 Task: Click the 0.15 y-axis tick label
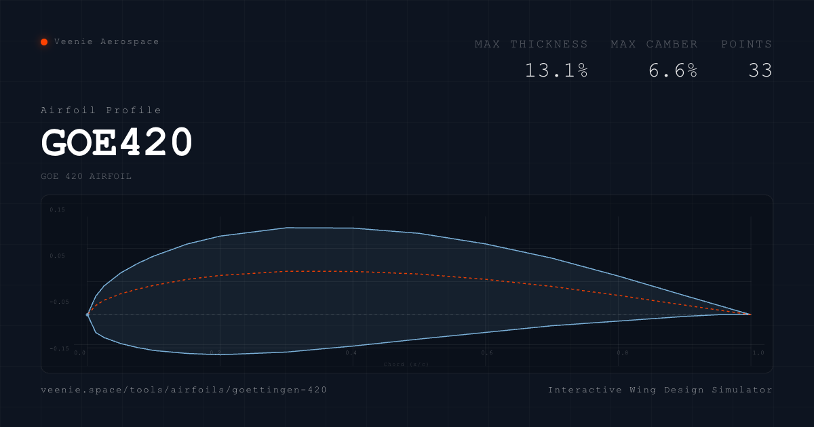click(58, 210)
